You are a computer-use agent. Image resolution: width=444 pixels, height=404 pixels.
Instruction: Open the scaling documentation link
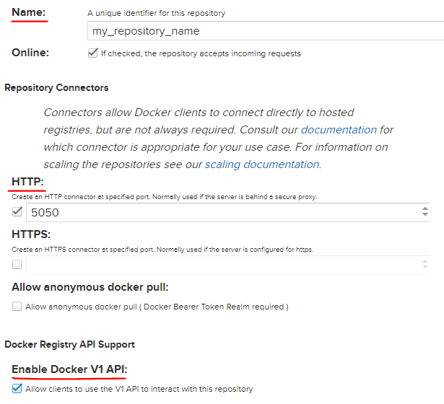coord(262,164)
